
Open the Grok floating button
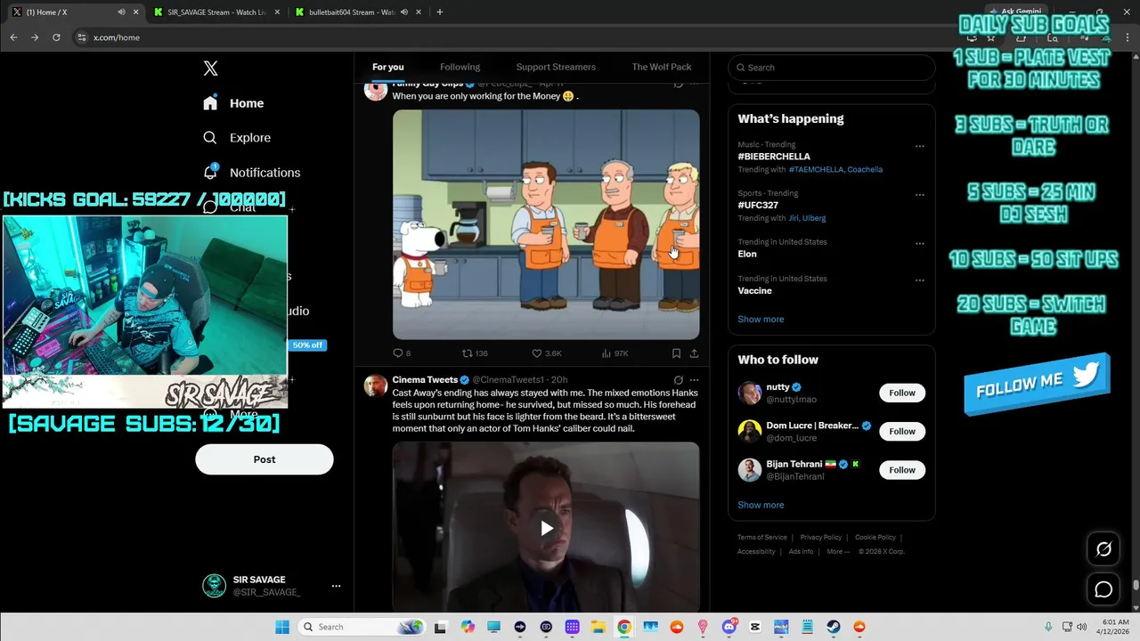click(x=1103, y=549)
